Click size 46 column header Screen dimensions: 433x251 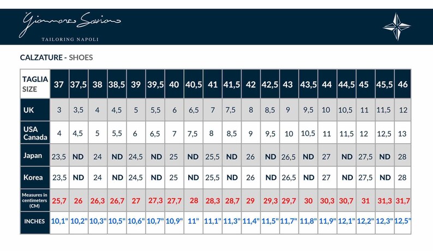coord(402,84)
